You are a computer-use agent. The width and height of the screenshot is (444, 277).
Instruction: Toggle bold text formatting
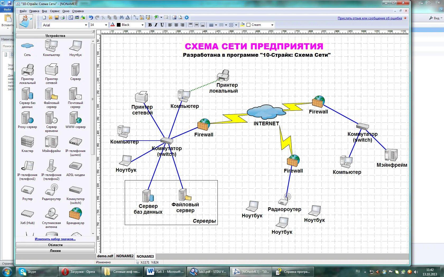150,25
